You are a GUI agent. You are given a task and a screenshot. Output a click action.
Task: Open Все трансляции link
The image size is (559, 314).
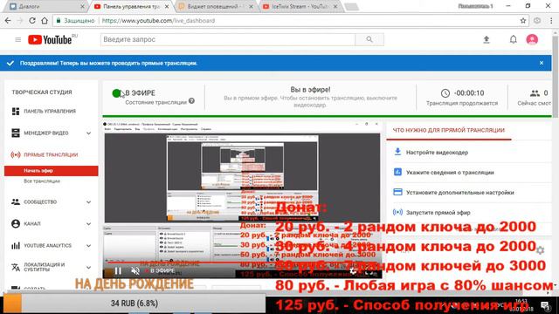(42, 181)
